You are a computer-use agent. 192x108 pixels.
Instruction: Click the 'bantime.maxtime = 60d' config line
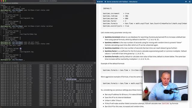[115, 19]
